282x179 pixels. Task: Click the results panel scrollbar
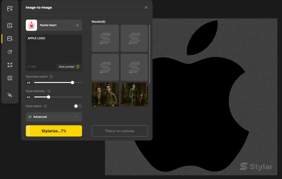click(x=149, y=54)
